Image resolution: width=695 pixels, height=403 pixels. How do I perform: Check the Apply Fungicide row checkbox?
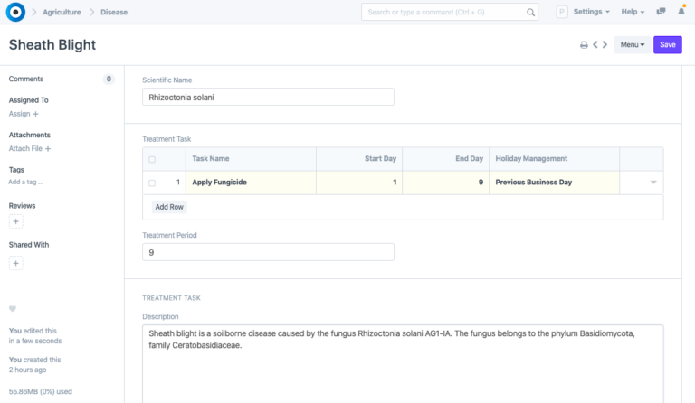click(152, 183)
